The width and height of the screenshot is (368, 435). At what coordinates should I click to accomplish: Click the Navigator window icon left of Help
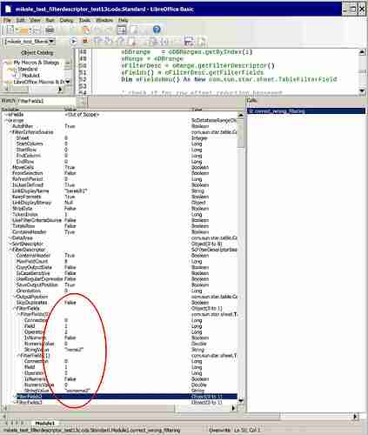pyautogui.click(x=122, y=30)
